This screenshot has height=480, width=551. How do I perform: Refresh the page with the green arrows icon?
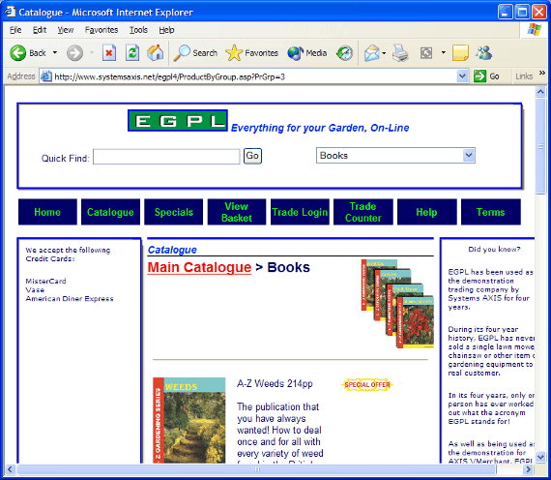click(x=132, y=53)
